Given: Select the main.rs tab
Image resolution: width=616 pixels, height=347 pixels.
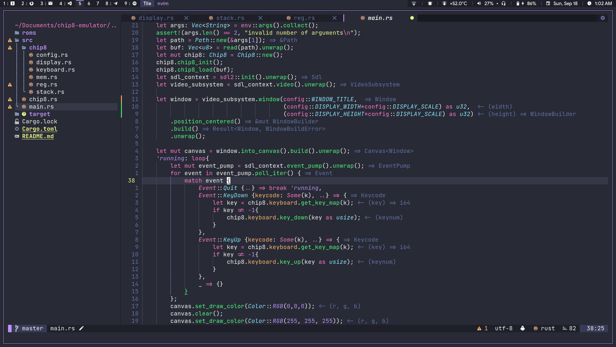Looking at the screenshot, I should click(x=377, y=18).
